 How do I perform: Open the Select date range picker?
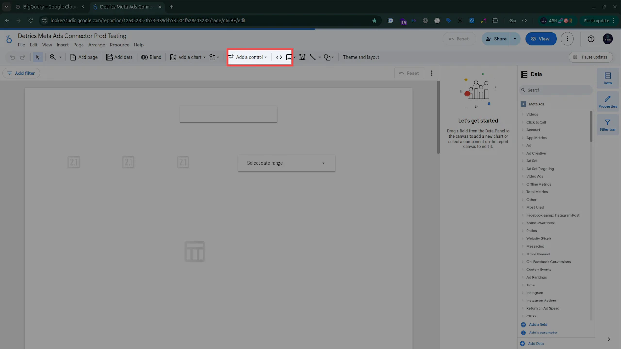(x=286, y=163)
